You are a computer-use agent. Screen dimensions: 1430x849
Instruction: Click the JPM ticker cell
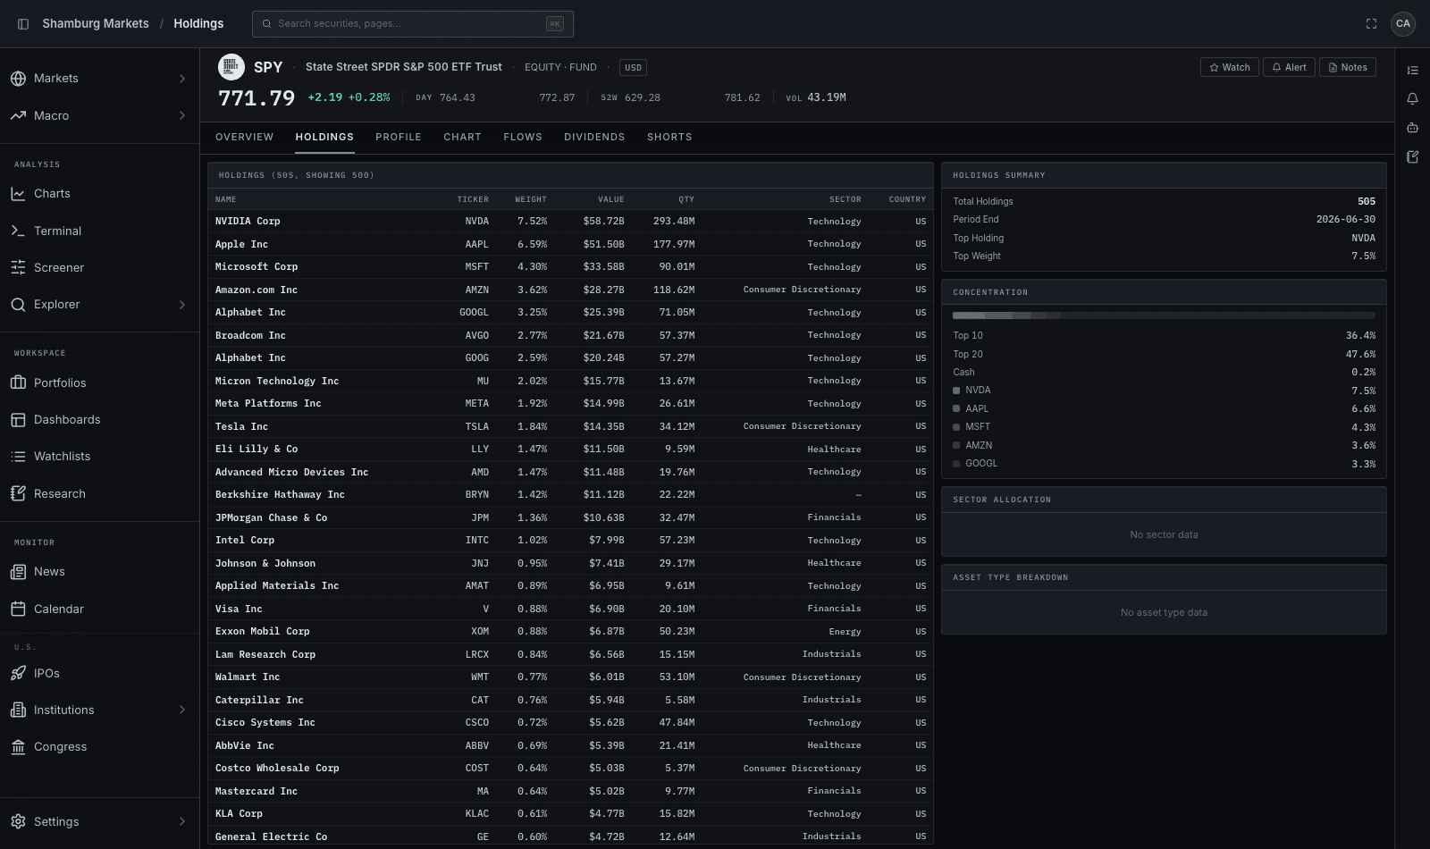click(480, 517)
